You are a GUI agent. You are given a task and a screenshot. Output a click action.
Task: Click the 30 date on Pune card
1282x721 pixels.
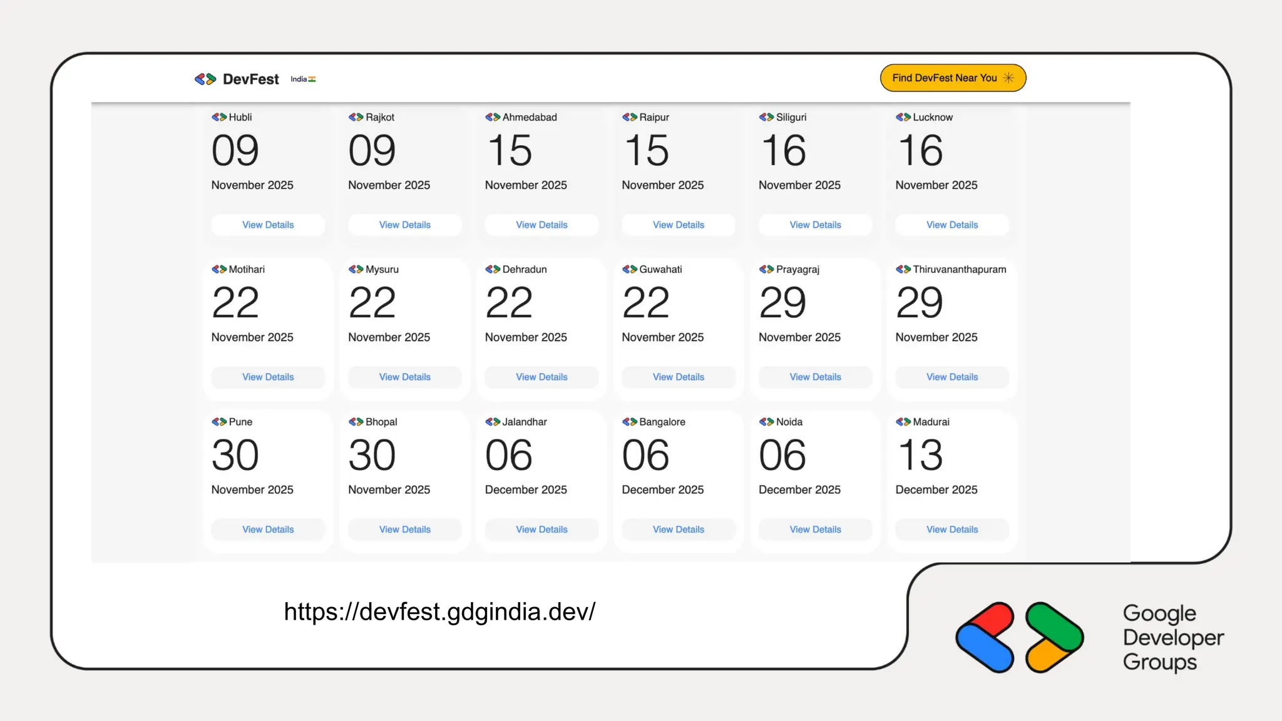pyautogui.click(x=235, y=455)
